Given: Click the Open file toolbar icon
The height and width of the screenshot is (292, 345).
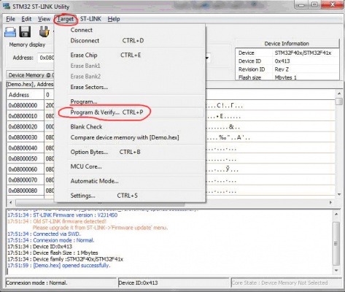Looking at the screenshot, I should (x=10, y=32).
